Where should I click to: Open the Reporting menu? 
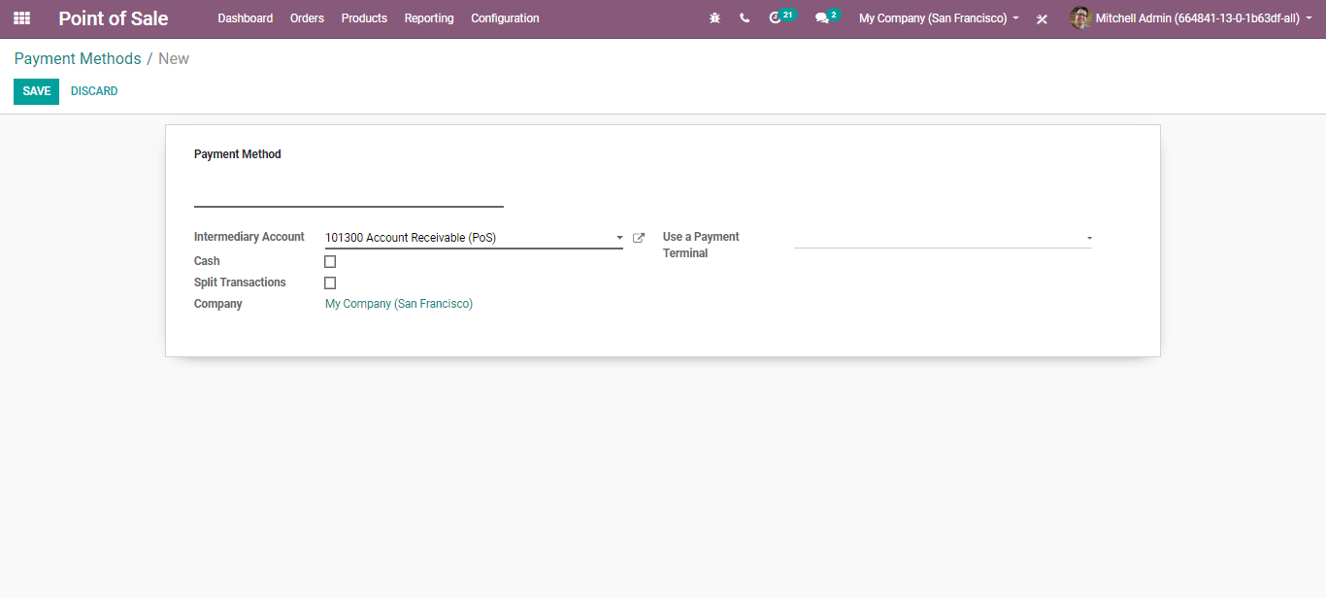(x=429, y=18)
